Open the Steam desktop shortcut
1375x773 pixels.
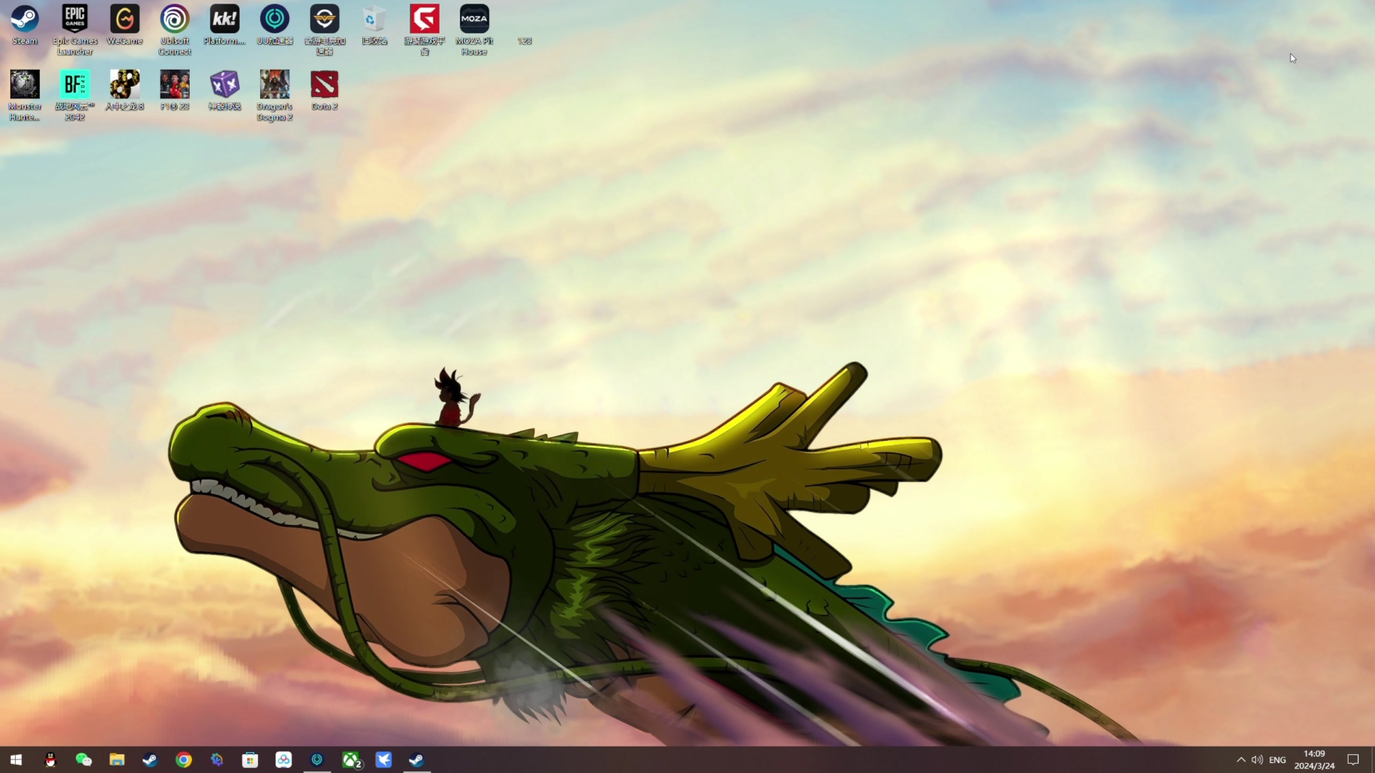[x=25, y=19]
